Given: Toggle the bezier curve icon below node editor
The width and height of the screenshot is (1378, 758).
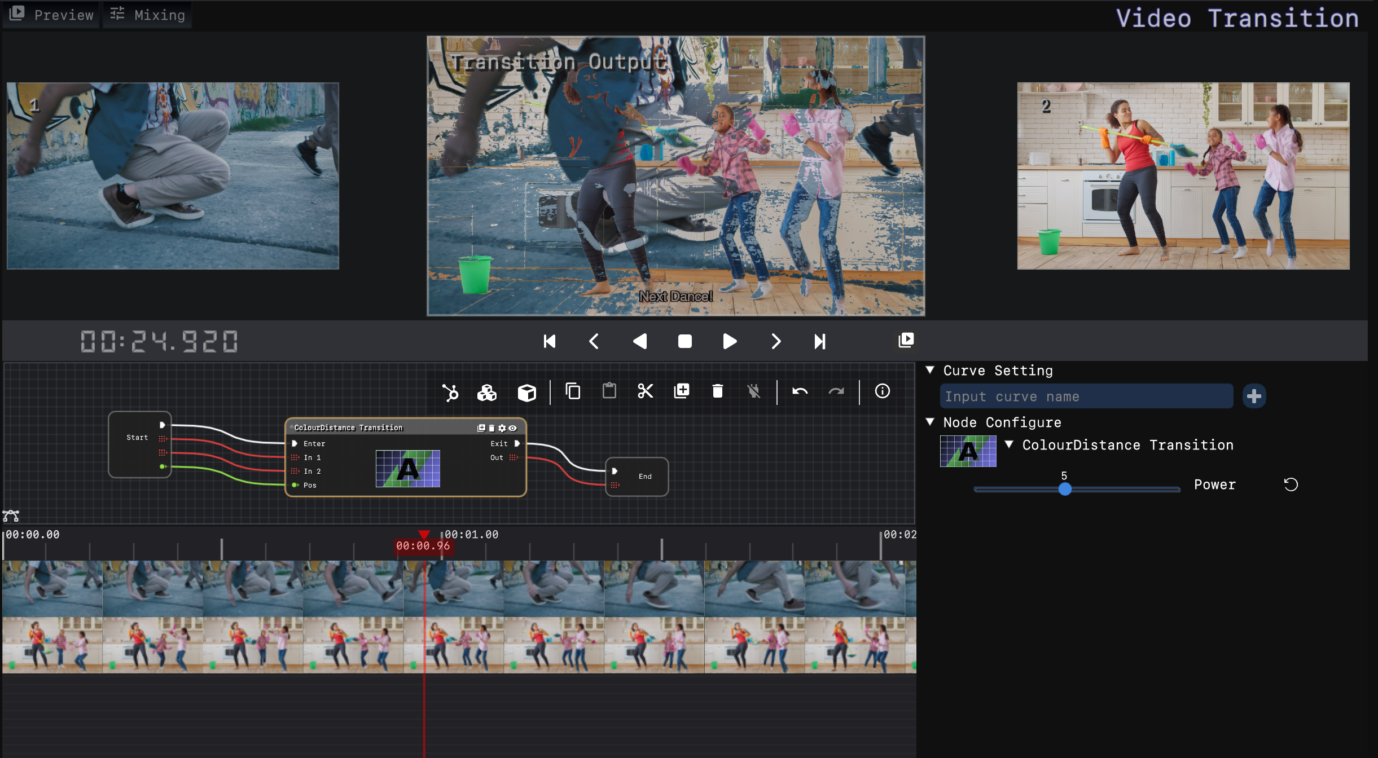Looking at the screenshot, I should [x=11, y=515].
